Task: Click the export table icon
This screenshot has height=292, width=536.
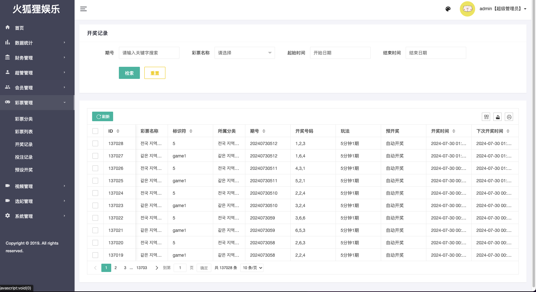Action: coord(498,117)
